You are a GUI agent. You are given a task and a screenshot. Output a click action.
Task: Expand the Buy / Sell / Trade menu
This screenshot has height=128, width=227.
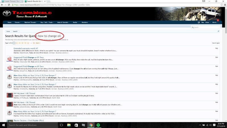[x=47, y=22]
